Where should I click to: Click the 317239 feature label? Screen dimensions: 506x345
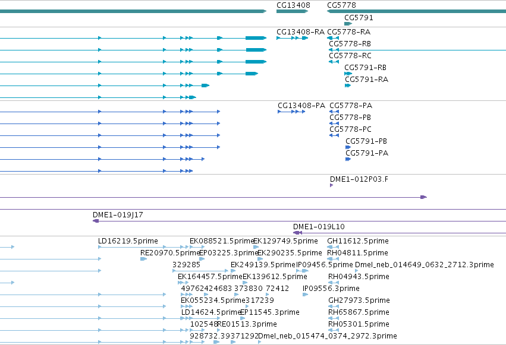click(x=260, y=300)
